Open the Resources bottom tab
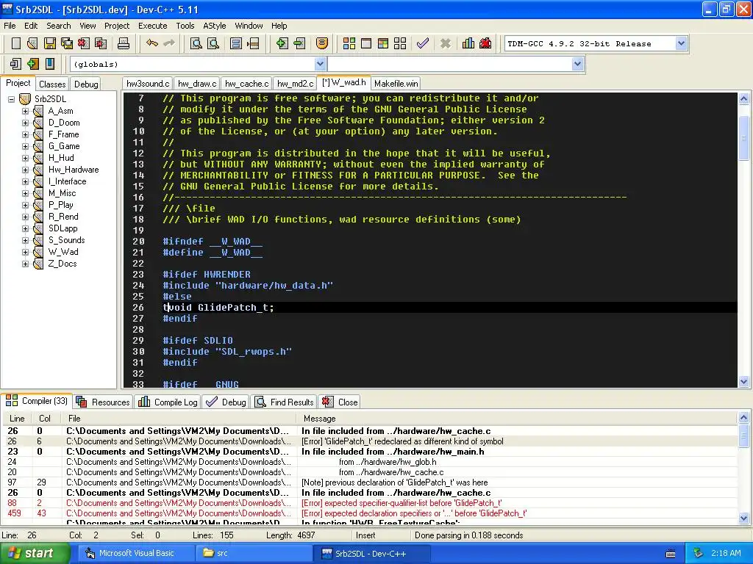753x564 pixels. [x=103, y=402]
